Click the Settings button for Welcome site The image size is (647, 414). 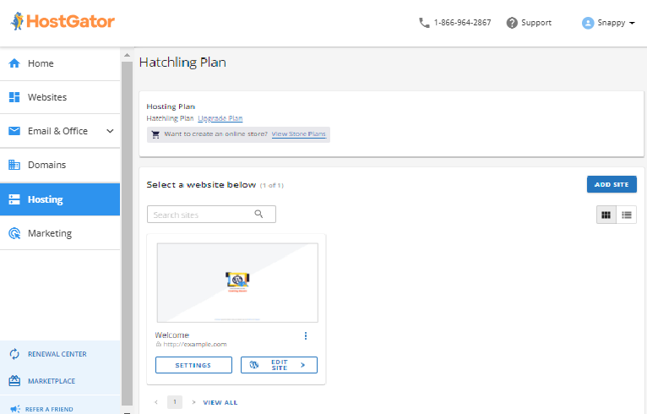[193, 365]
